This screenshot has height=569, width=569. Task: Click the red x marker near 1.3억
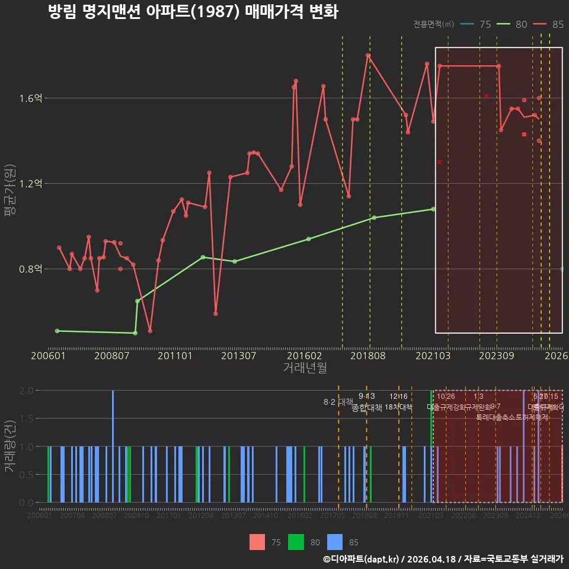click(x=440, y=162)
